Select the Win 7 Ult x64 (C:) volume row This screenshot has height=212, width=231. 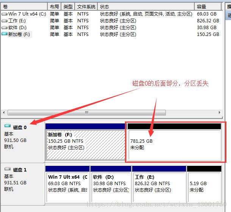111,14
